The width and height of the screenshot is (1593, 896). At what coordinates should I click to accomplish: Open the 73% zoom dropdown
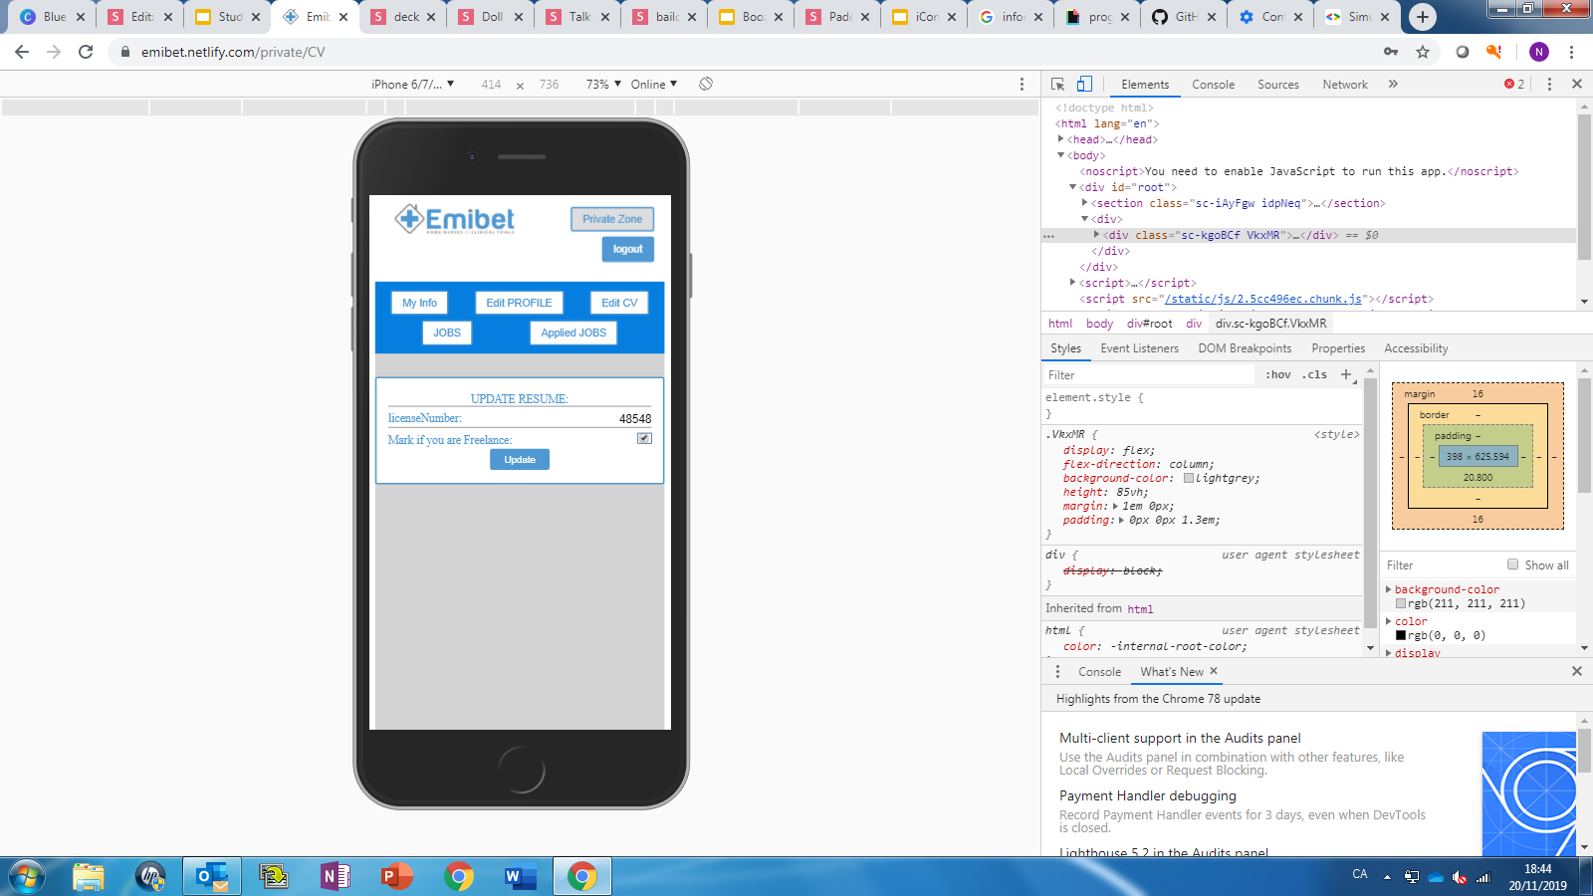click(603, 85)
